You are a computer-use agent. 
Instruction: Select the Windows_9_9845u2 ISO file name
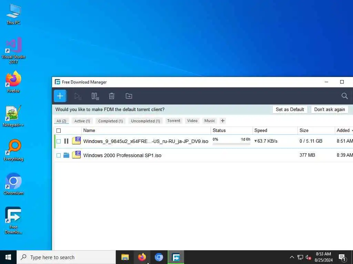[x=146, y=141]
